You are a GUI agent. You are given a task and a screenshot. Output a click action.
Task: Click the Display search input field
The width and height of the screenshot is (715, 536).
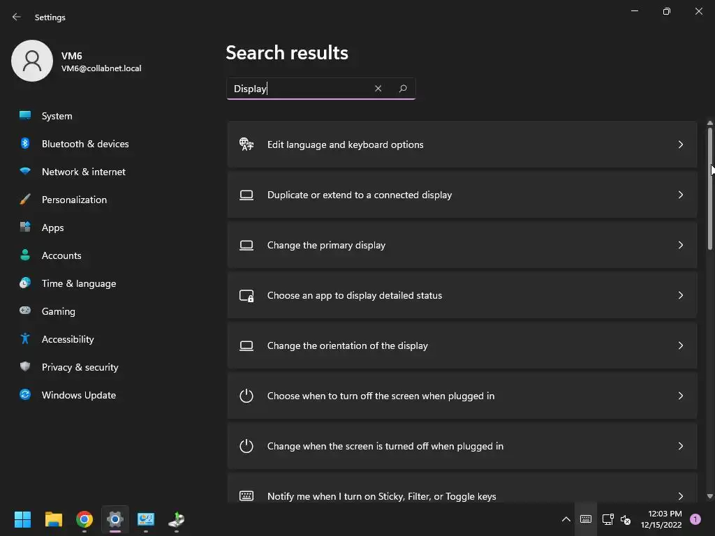pyautogui.click(x=300, y=89)
